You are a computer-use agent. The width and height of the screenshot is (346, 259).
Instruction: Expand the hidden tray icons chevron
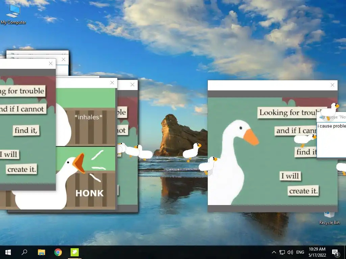274,252
